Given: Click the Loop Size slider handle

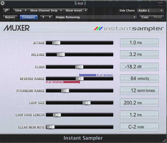Looking at the screenshot, I should pyautogui.click(x=86, y=103).
